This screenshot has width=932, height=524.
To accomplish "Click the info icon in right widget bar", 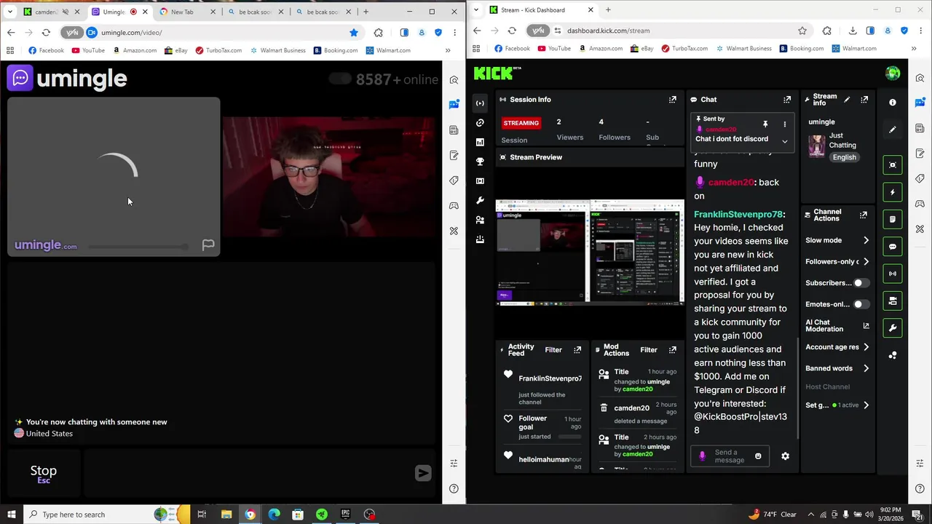I will click(x=893, y=103).
